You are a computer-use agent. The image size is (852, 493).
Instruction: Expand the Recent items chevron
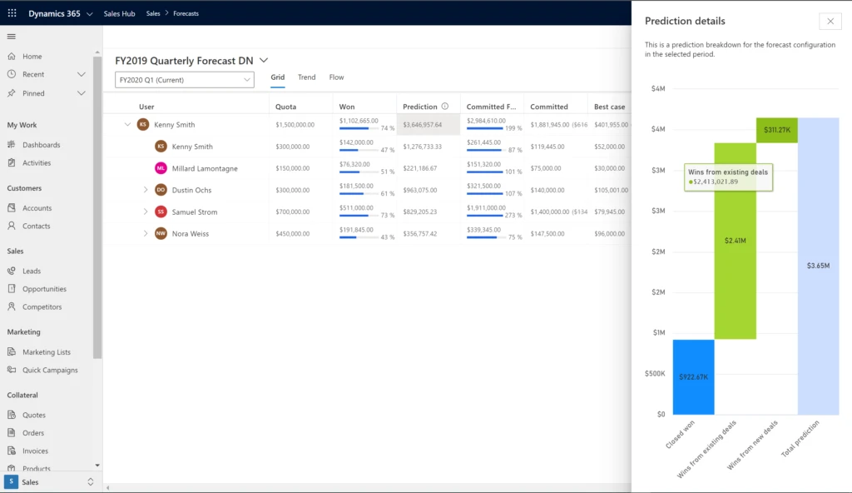coord(82,75)
